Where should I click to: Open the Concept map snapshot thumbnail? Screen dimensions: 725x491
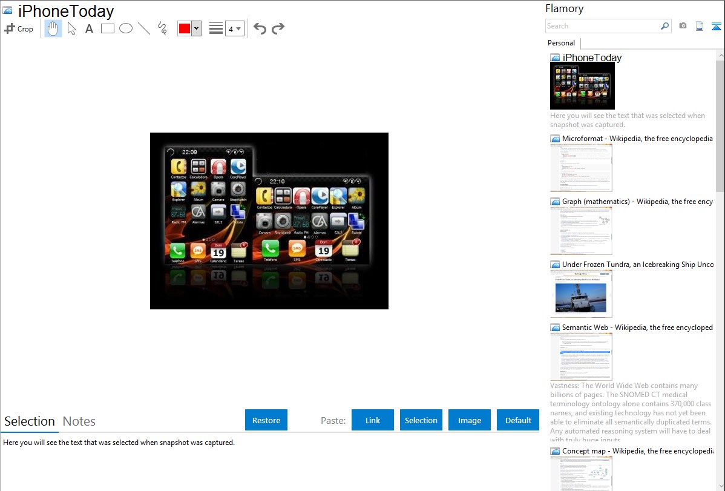tap(581, 473)
